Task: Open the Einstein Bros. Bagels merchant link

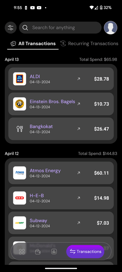Action: 53,101
